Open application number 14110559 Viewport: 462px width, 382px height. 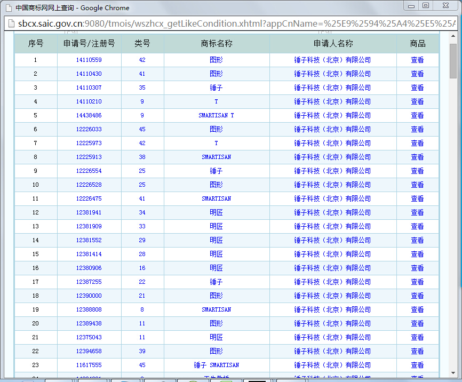tap(89, 60)
